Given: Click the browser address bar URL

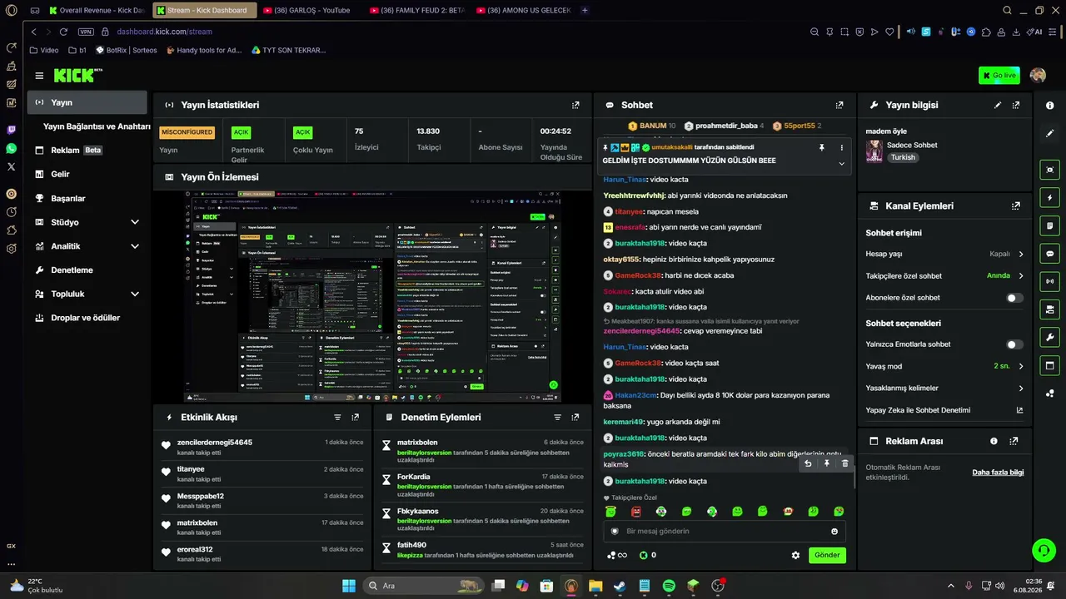Looking at the screenshot, I should point(165,32).
